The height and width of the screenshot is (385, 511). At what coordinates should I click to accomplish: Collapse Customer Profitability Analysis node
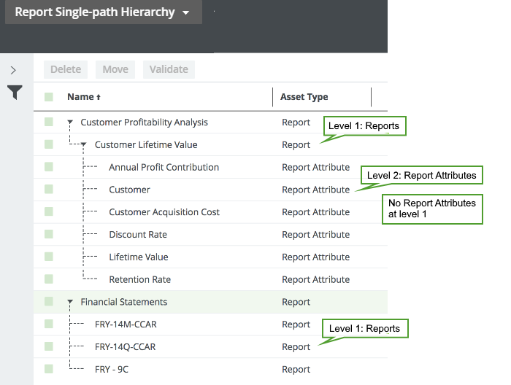70,122
